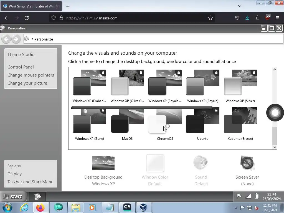Click the simulator battery icon
The height and width of the screenshot is (213, 284).
(257, 196)
